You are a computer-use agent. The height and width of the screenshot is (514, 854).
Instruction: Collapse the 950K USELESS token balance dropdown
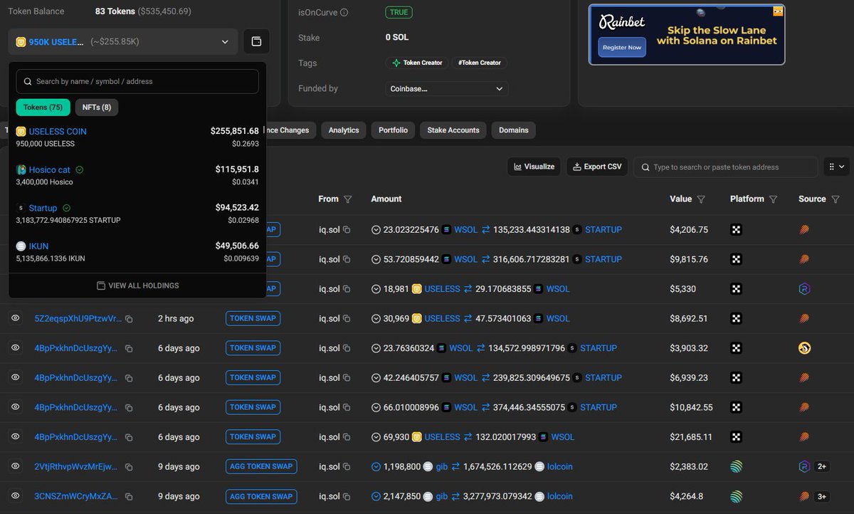[123, 42]
